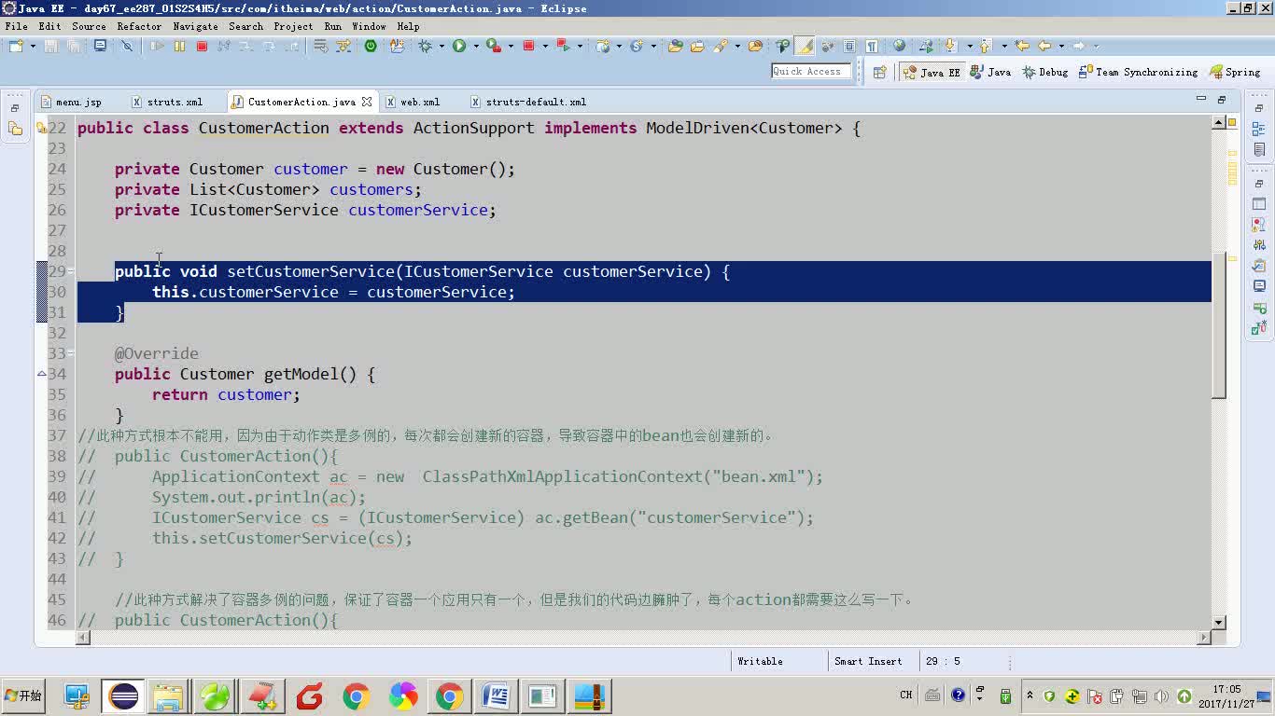This screenshot has height=716, width=1275.
Task: Click the New Server icon
Action: [x=602, y=46]
